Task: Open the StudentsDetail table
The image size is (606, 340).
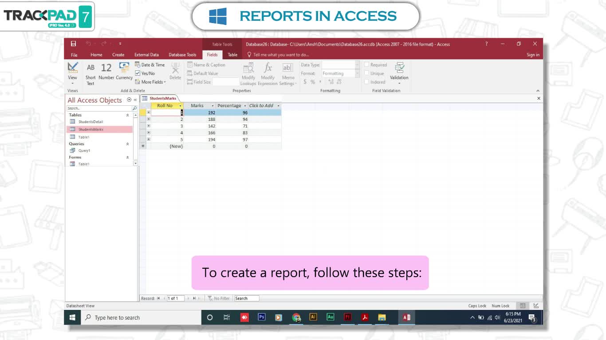Action: pos(91,122)
